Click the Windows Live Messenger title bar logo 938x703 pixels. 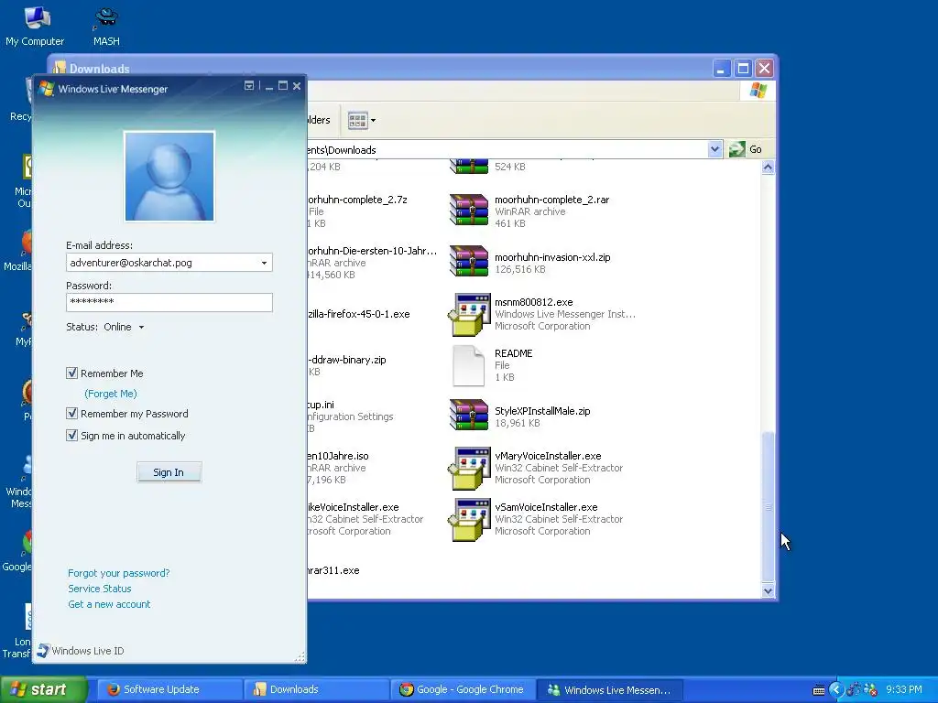pyautogui.click(x=46, y=89)
